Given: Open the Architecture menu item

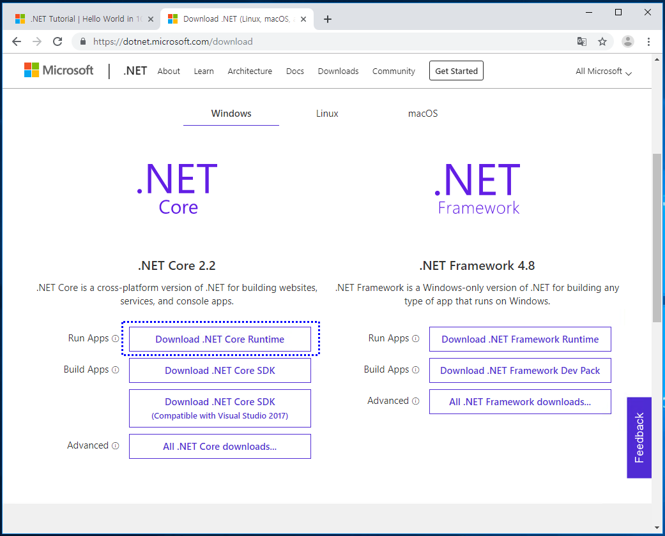Looking at the screenshot, I should point(250,71).
